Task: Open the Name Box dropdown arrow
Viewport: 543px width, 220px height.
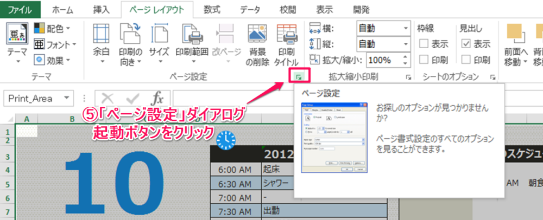Action: tap(67, 98)
